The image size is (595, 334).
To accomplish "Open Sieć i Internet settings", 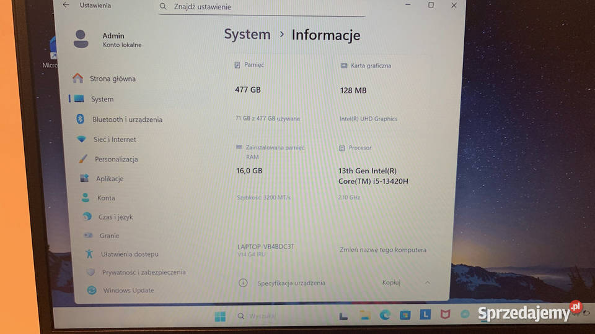I will point(115,139).
